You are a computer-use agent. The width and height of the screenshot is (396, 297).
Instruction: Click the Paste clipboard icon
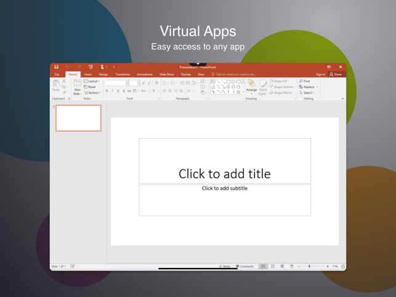pyautogui.click(x=56, y=83)
